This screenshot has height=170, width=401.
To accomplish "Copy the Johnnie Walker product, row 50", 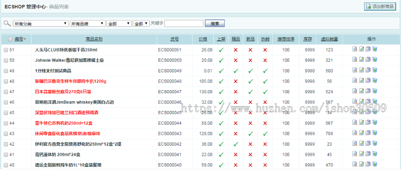I will pos(368,59).
